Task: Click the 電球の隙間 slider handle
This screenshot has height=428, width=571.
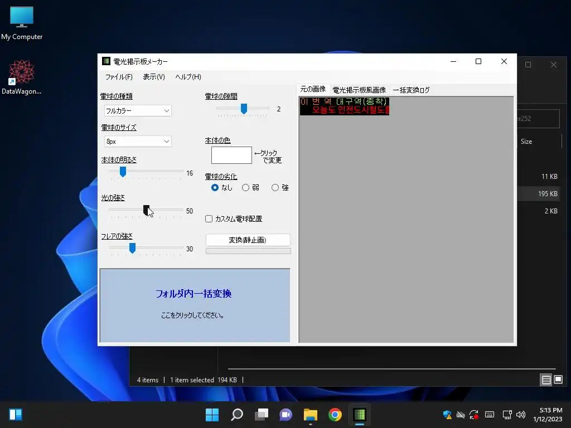Action: click(x=244, y=109)
